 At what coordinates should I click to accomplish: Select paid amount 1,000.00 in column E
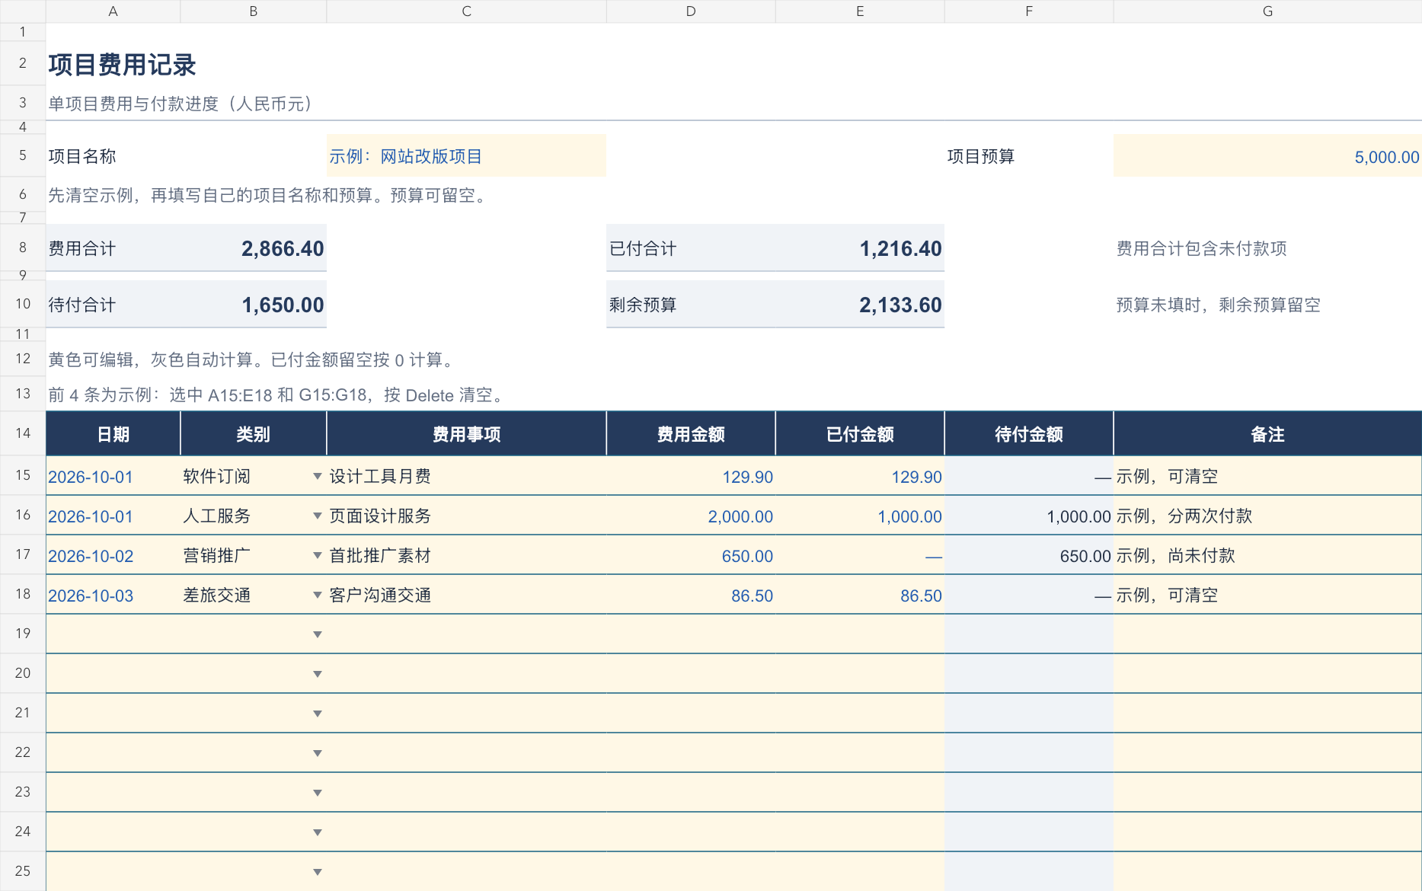click(860, 516)
